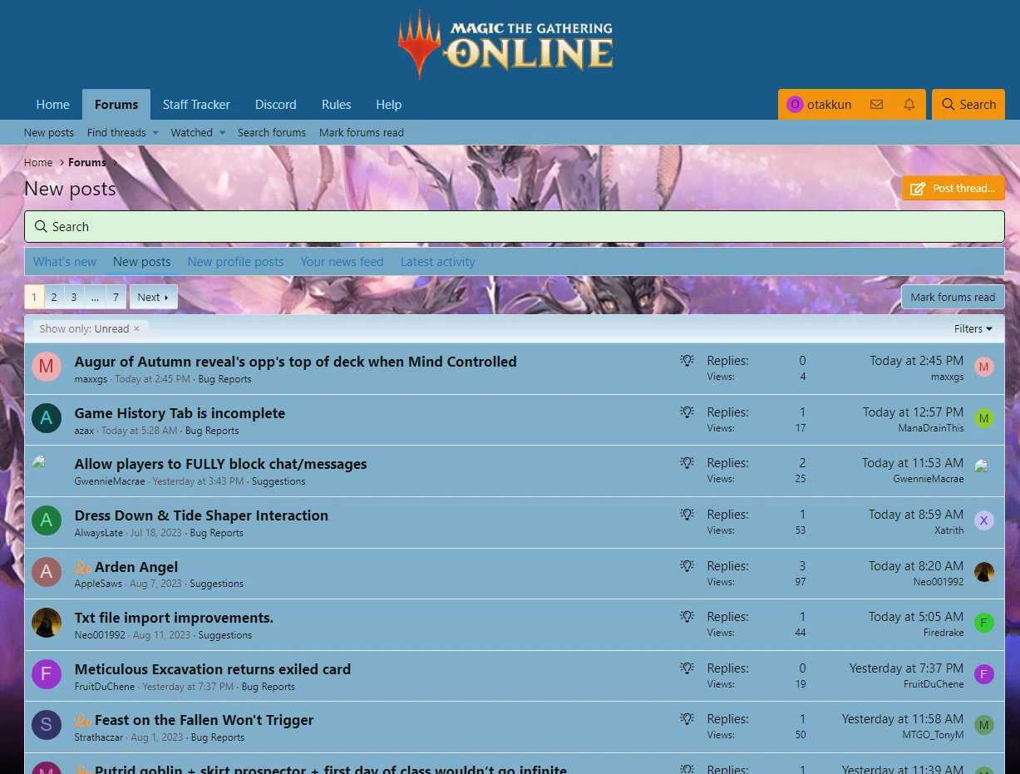The image size is (1020, 774).
Task: Click the green Search input field
Action: [515, 226]
